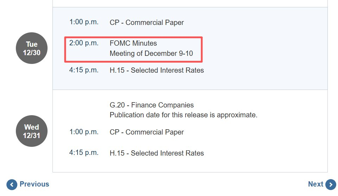Select the Tue 12/30 date badge
Viewport: 338px width, 196px height.
tap(32, 49)
